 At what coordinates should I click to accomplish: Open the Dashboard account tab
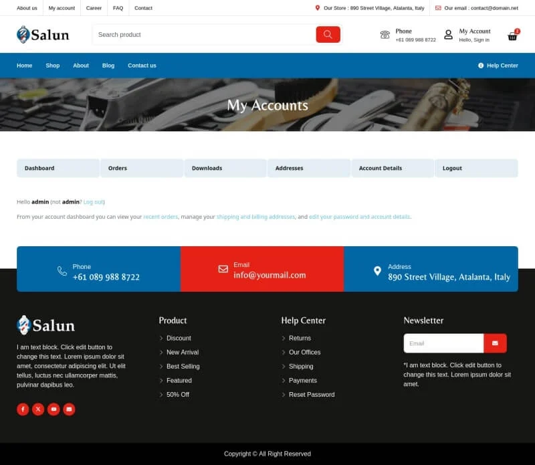tap(58, 169)
